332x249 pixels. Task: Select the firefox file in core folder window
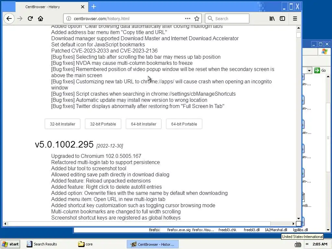point(154,230)
